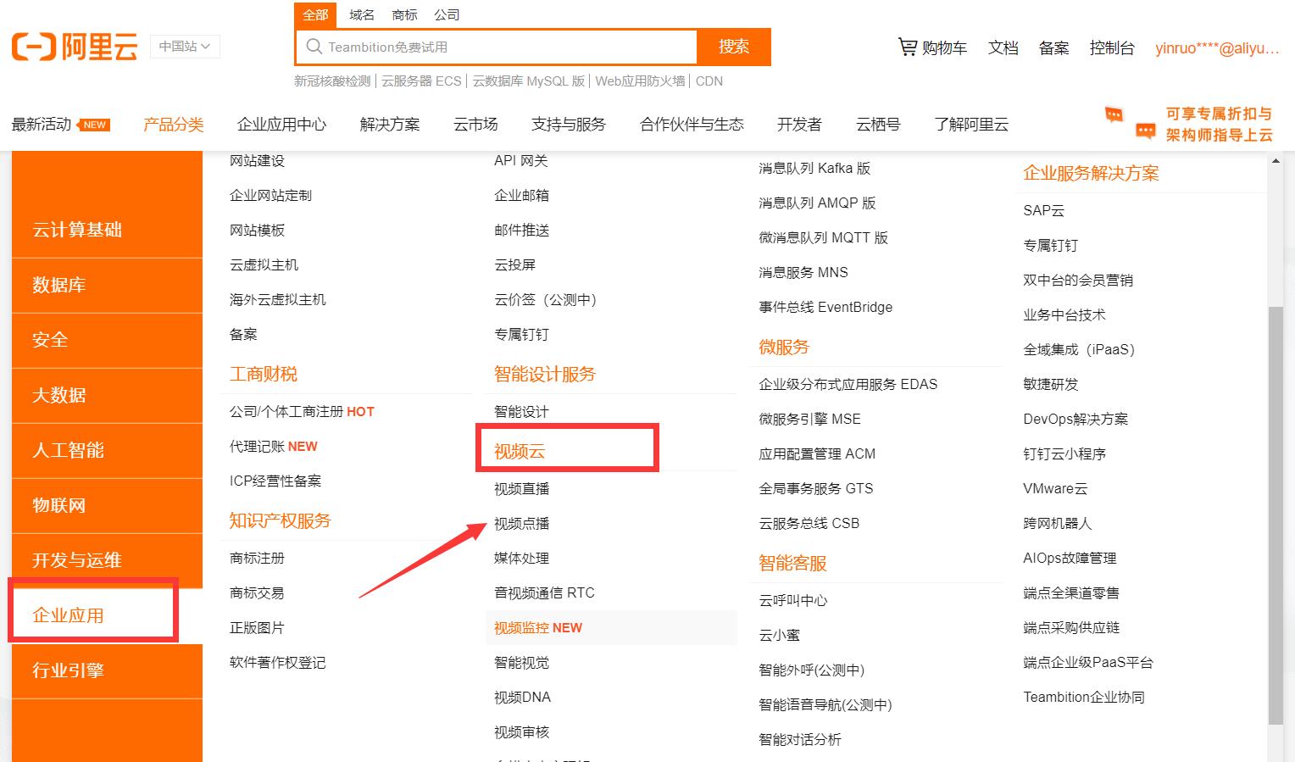Viewport: 1295px width, 762px height.
Task: Open 微服务引擎 MSE link
Action: click(809, 420)
